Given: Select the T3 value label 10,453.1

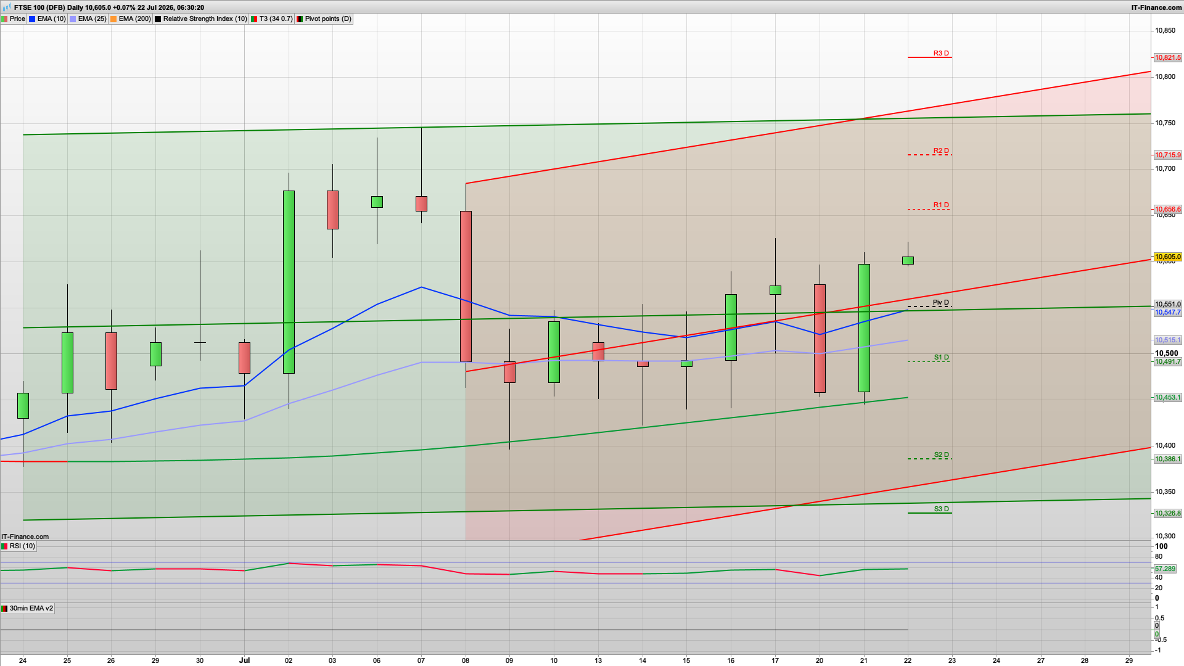Looking at the screenshot, I should tap(1168, 398).
